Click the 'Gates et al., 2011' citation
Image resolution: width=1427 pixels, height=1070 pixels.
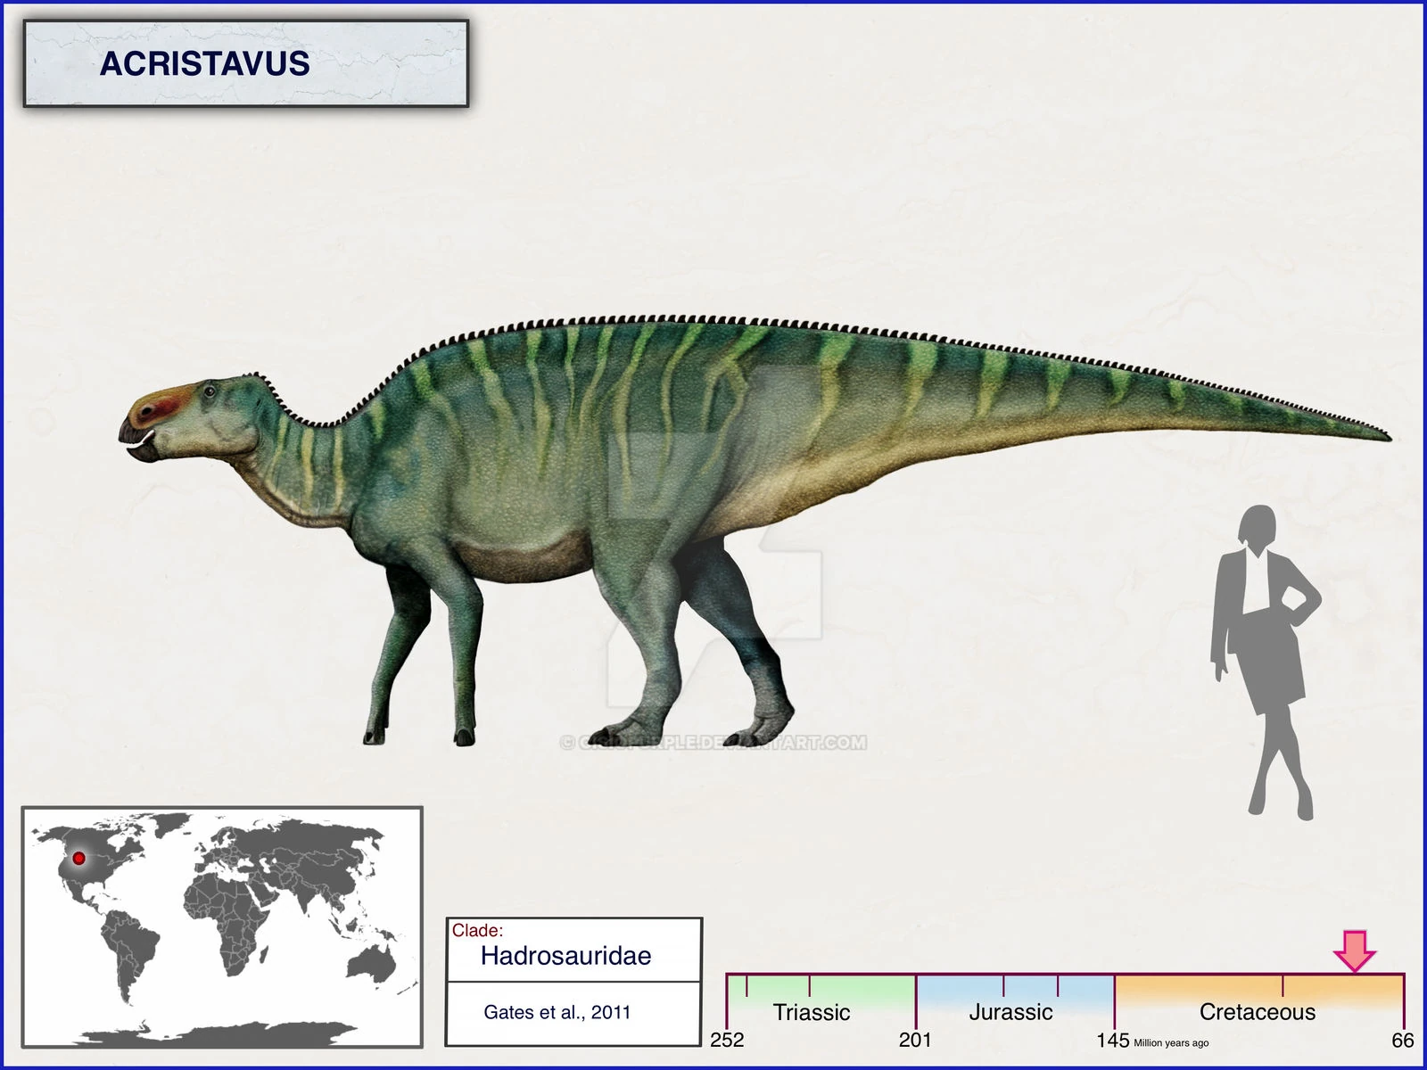click(x=557, y=1012)
